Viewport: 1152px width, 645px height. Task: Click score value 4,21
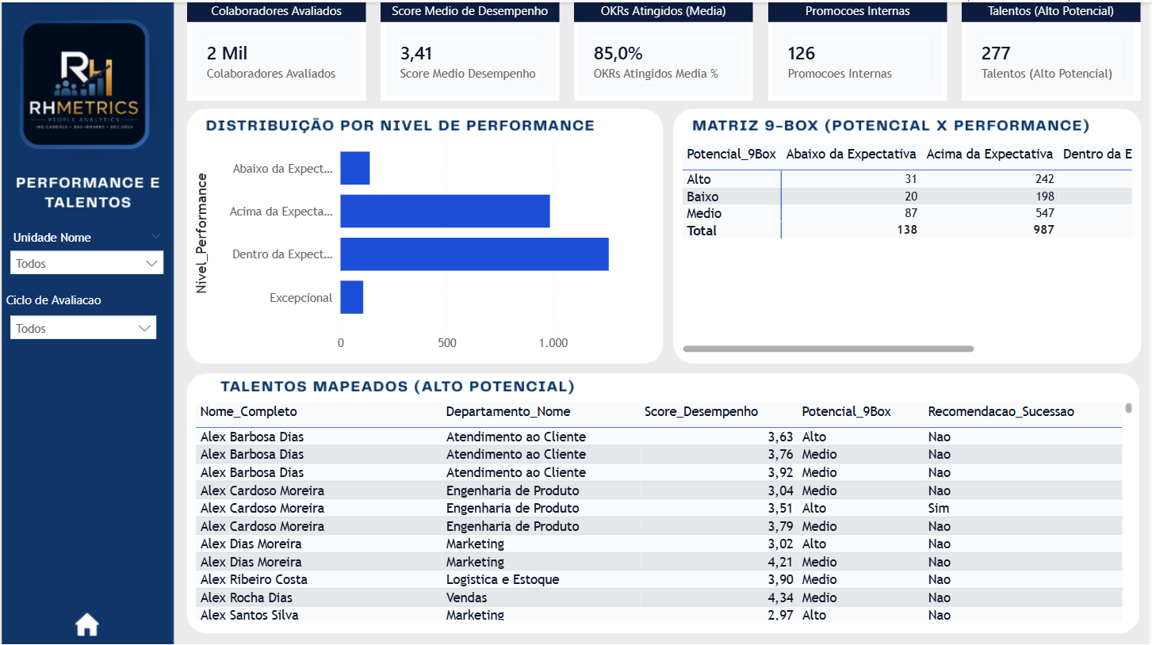780,562
